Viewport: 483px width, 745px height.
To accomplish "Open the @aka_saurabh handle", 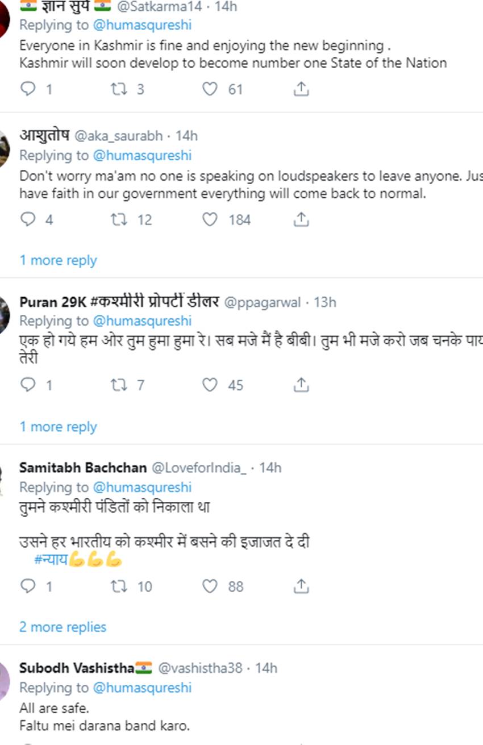I will click(x=118, y=136).
